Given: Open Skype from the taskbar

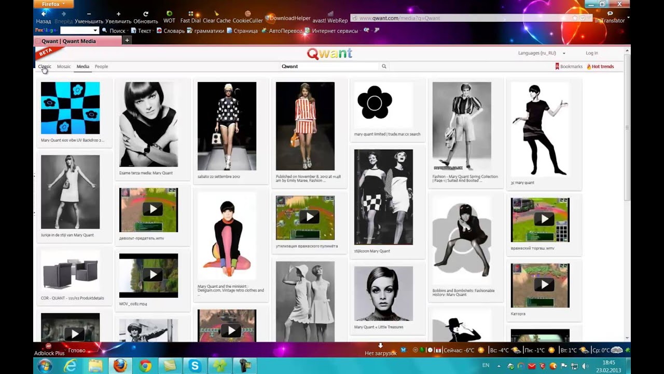Looking at the screenshot, I should click(195, 366).
